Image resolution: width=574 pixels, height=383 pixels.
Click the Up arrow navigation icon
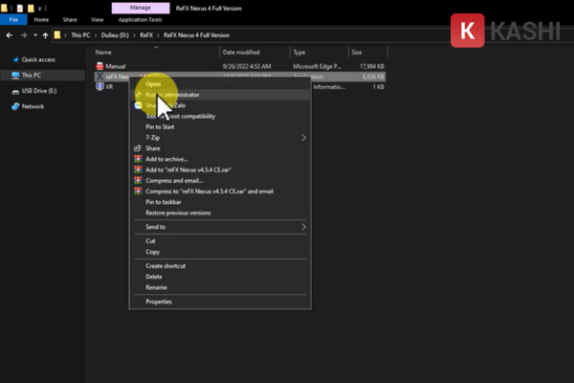click(41, 34)
